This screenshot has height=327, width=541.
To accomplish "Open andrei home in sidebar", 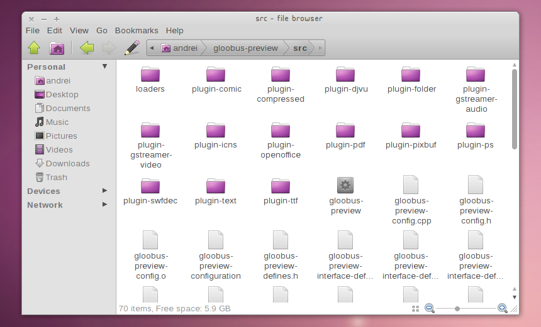I will [x=53, y=80].
